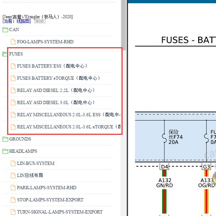This screenshot has width=216, height=216.
Task: Click fuse F74 20A label in diagram
Action: tap(175, 137)
